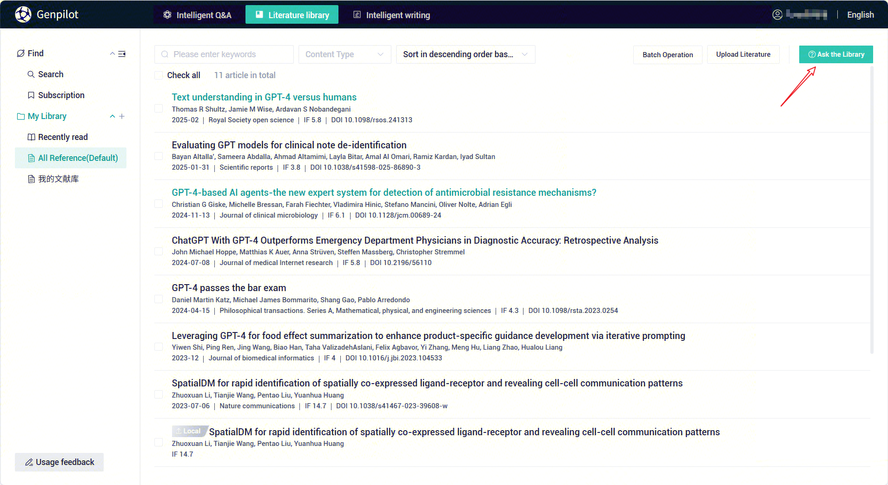Switch language via English selector
The height and width of the screenshot is (485, 888).
click(860, 15)
